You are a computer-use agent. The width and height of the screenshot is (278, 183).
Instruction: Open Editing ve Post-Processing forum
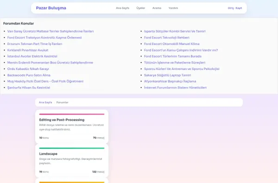62,120
